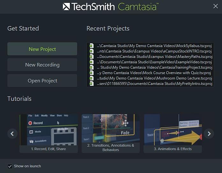Click the '1. Record, Edit, Share' caption

tap(48, 149)
